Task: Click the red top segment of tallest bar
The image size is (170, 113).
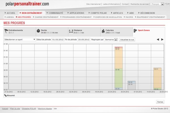Action: point(119,47)
